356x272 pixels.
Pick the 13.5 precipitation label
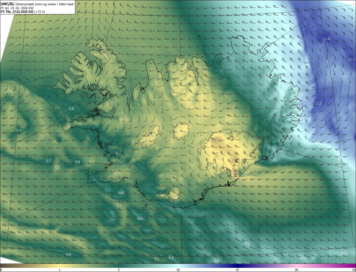[318, 103]
